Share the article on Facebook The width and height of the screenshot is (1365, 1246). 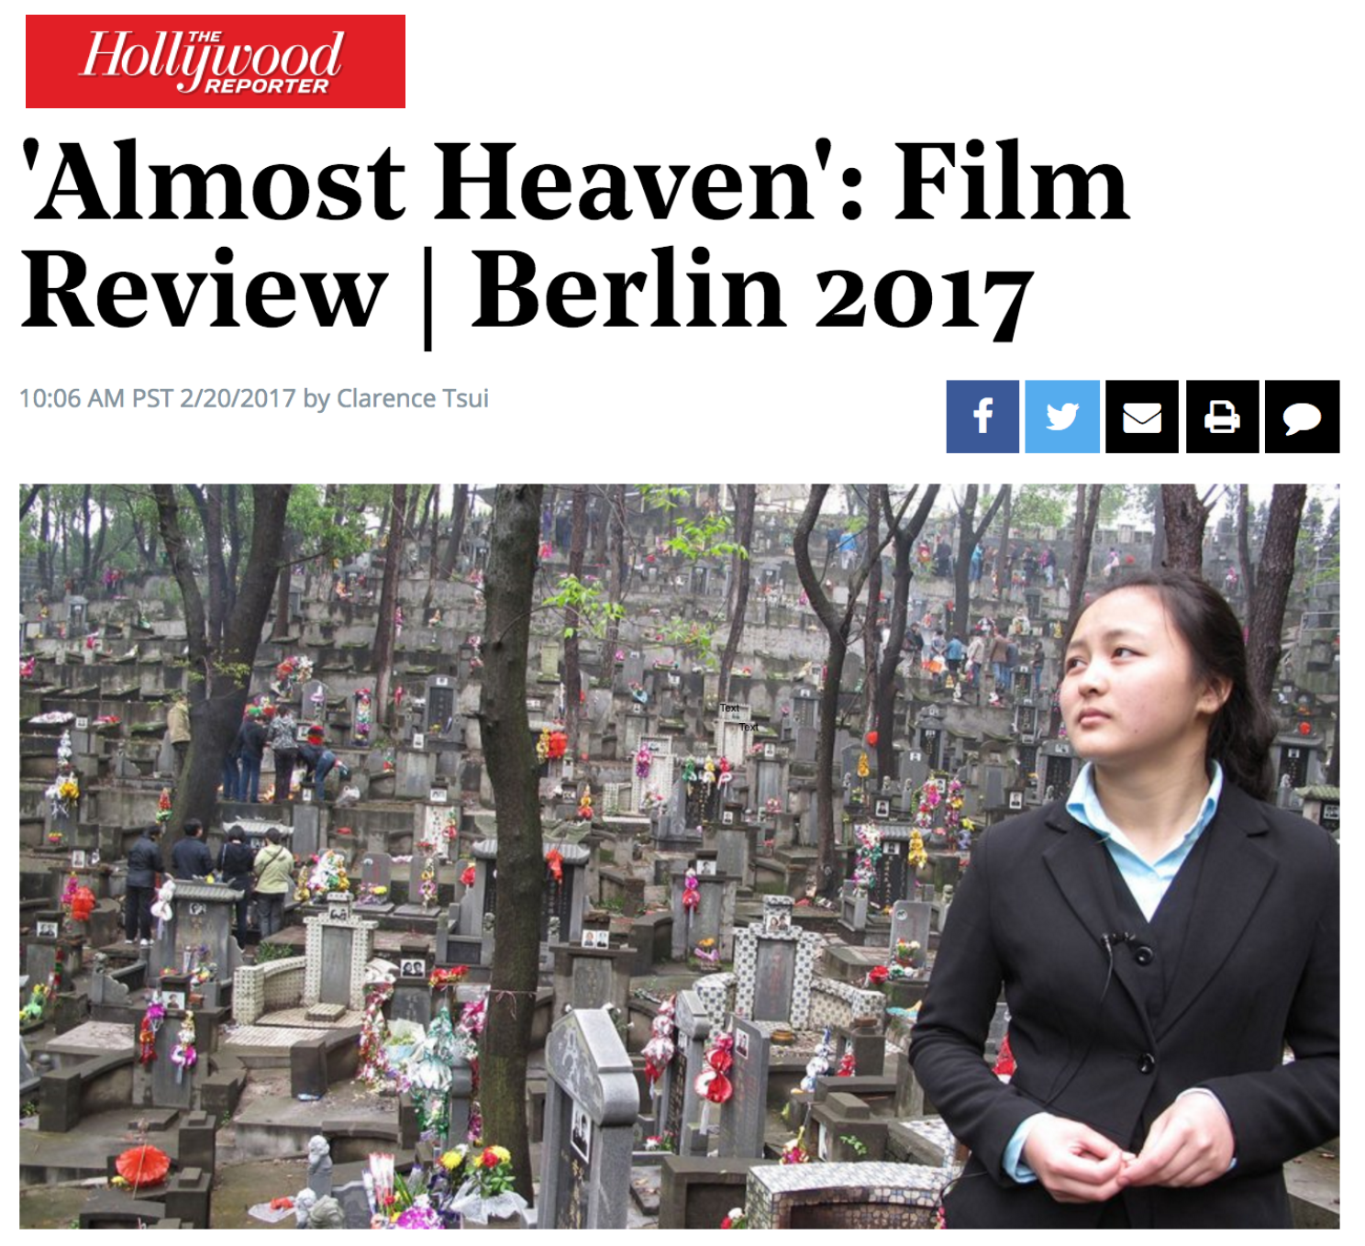pyautogui.click(x=982, y=417)
